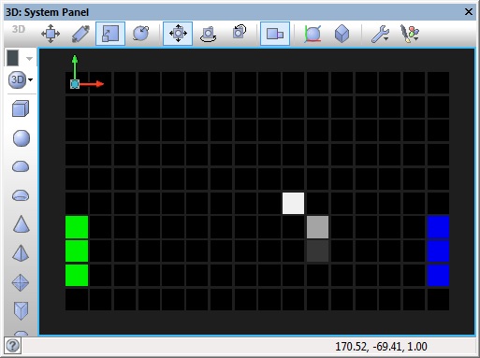Click the '3D: System Panel' title text
Screen dimensions: 480x358
point(48,12)
